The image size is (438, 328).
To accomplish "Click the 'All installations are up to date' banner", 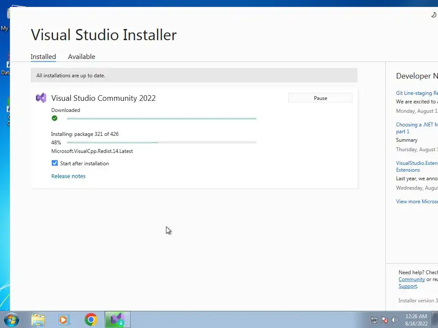I will (194, 75).
